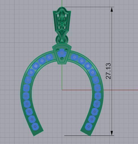Select the jump ring below the bail
This screenshot has height=144, width=138.
click(x=62, y=39)
